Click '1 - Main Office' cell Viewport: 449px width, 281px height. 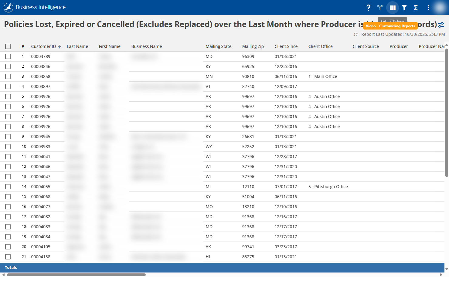pyautogui.click(x=323, y=76)
